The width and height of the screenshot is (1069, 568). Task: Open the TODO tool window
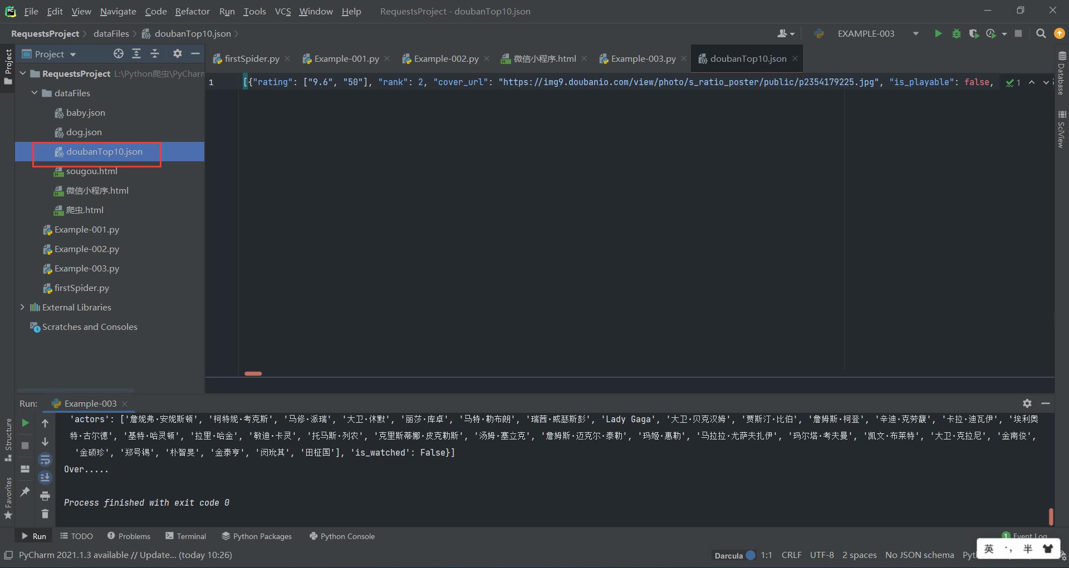[x=76, y=536]
